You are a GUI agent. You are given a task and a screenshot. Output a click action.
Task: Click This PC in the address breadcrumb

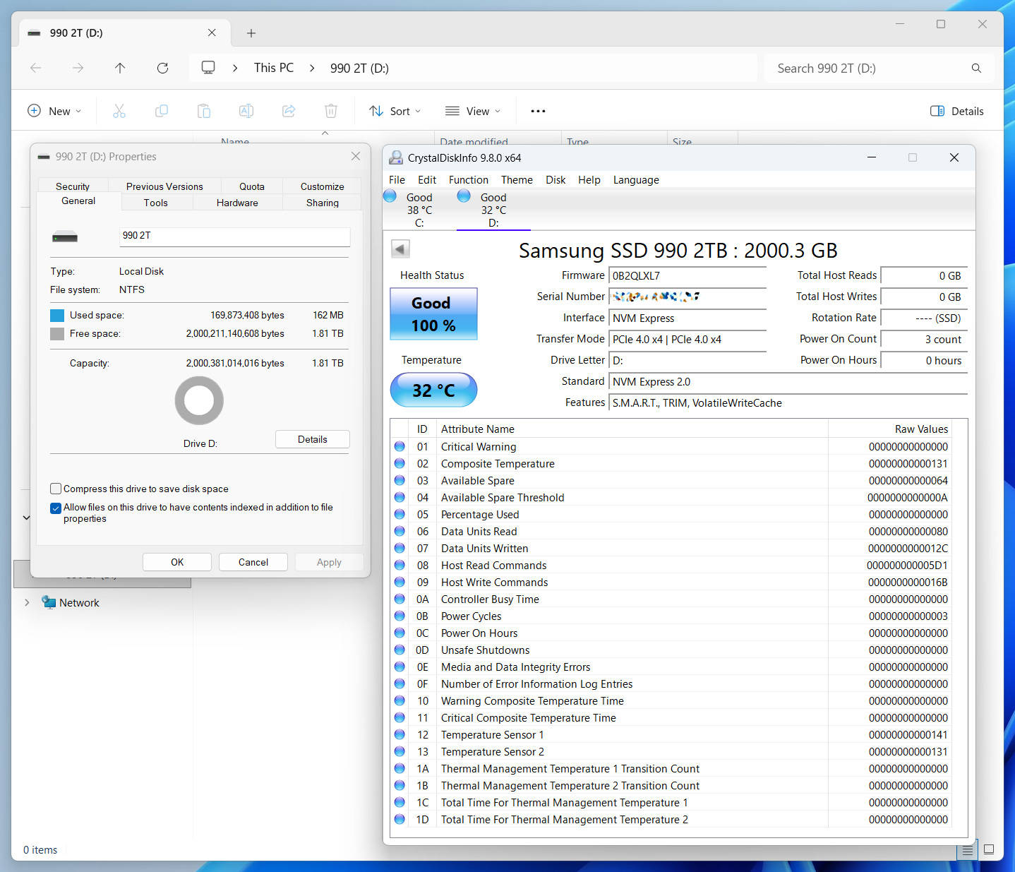(x=274, y=68)
